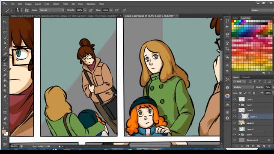Image resolution: width=274 pixels, height=154 pixels.
Task: Show the hidden text group layer
Action: tap(235, 105)
